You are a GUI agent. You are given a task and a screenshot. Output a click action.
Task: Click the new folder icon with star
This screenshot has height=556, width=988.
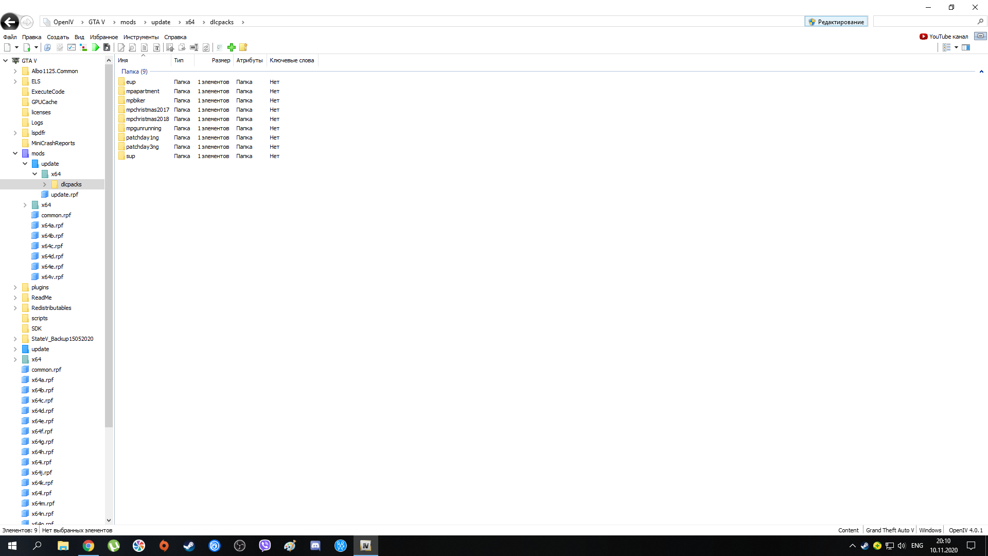coord(243,47)
